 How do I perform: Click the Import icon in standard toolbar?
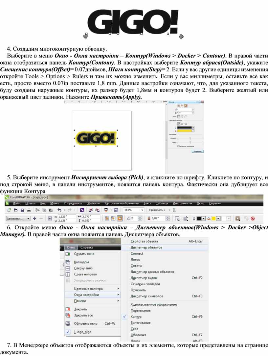(91, 210)
